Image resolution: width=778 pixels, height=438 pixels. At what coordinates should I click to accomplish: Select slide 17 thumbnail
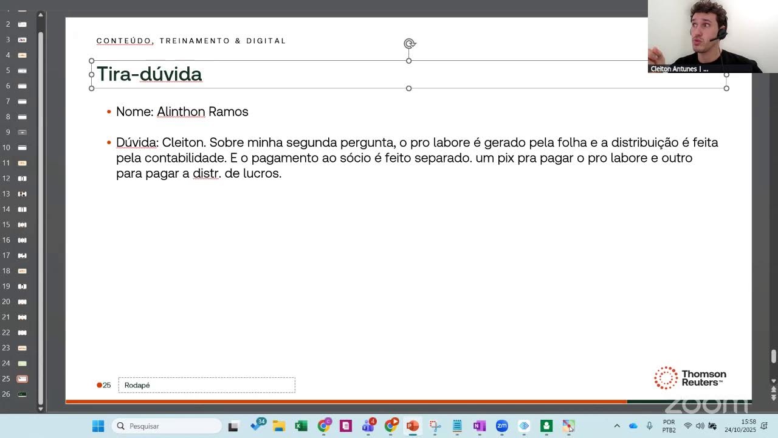pyautogui.click(x=22, y=255)
